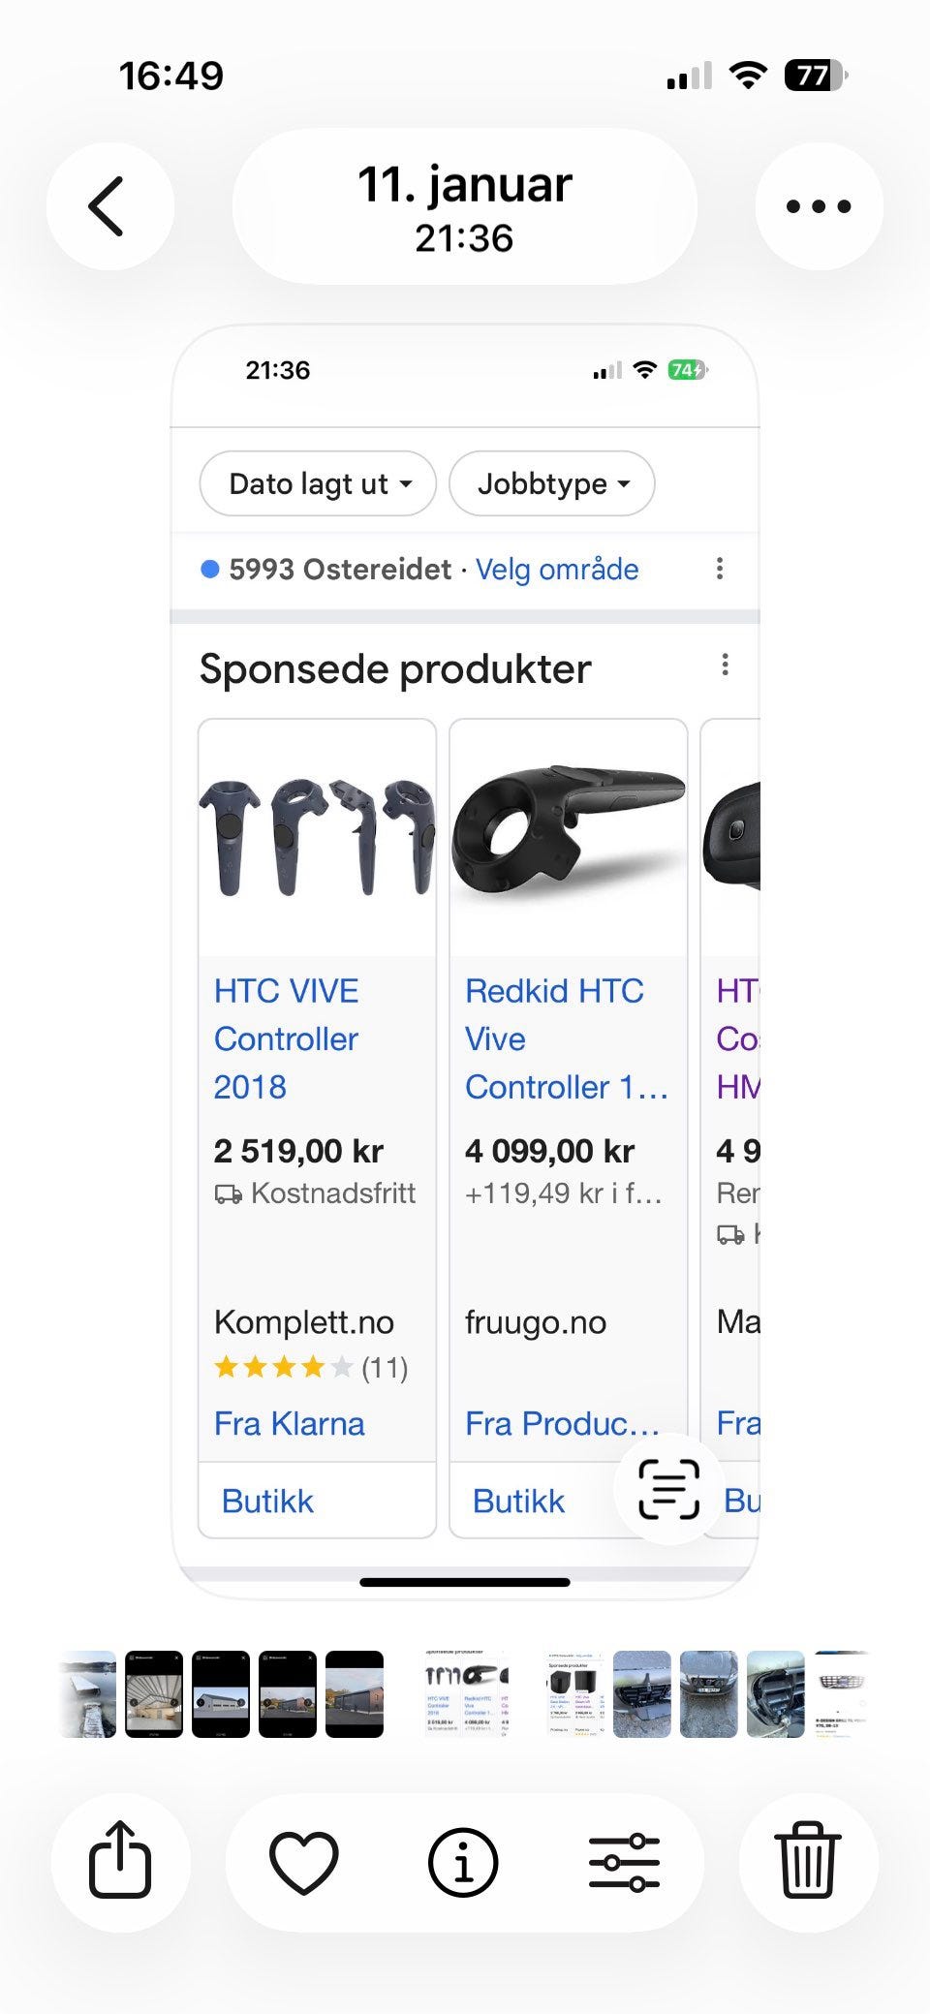Screen dimensions: 930x2014
Task: Click the Fra Klarna link
Action: click(290, 1423)
